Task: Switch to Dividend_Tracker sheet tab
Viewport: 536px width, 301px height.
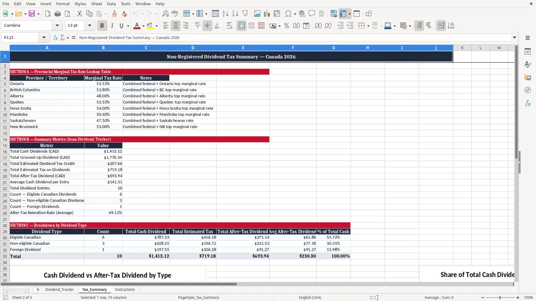Action: (x=59, y=289)
